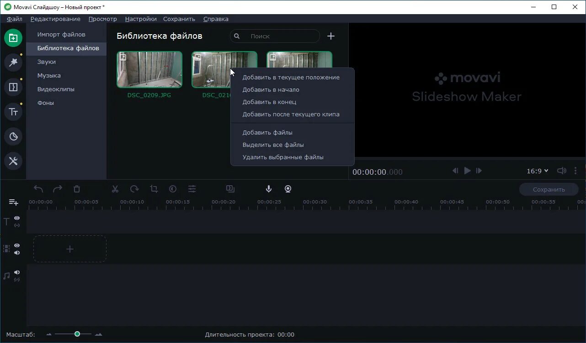The width and height of the screenshot is (586, 343).
Task: Click the redo arrow in toolbar
Action: coord(58,189)
